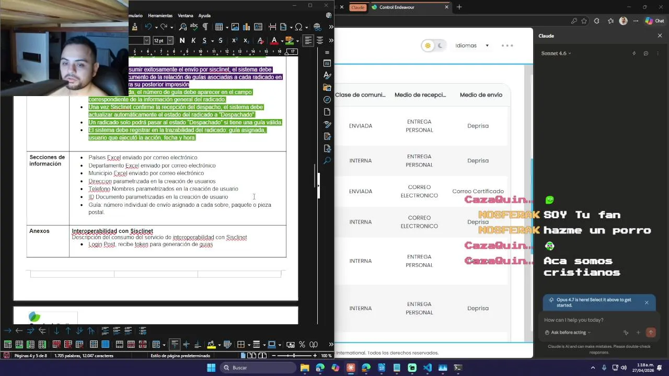Screen dimensions: 669x376
Task: Apply green highlighting color swatch
Action: (290, 41)
